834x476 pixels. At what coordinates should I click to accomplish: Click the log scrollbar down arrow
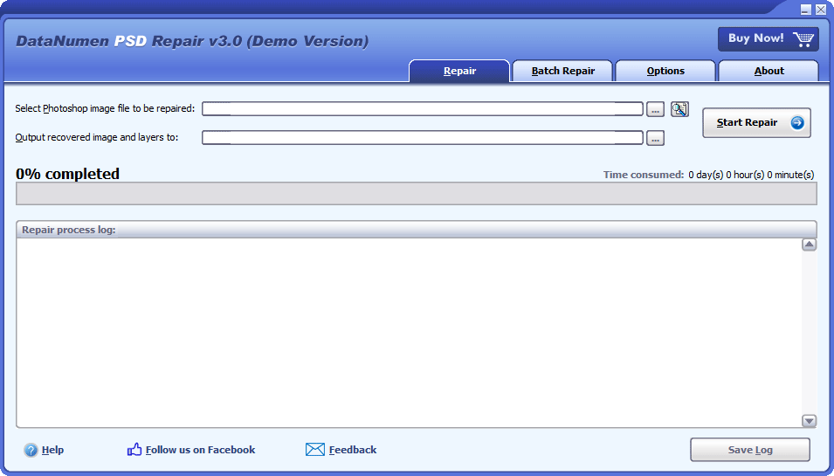click(x=810, y=421)
